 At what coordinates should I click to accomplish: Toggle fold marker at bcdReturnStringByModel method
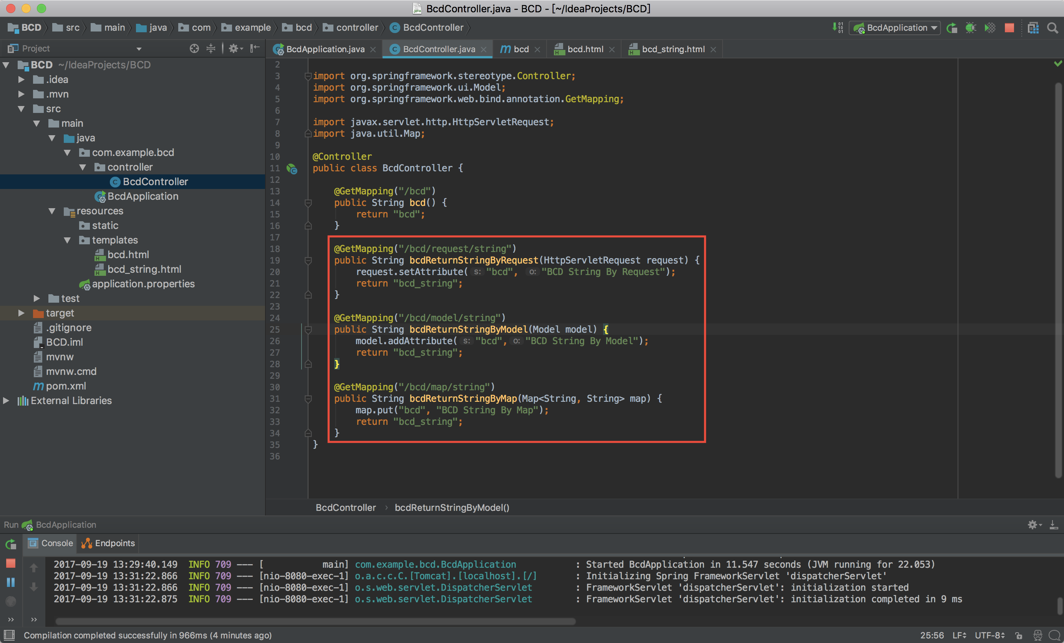[x=308, y=330]
